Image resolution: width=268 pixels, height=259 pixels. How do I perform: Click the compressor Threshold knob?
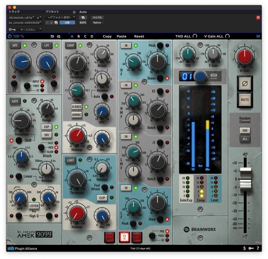[x=77, y=63]
